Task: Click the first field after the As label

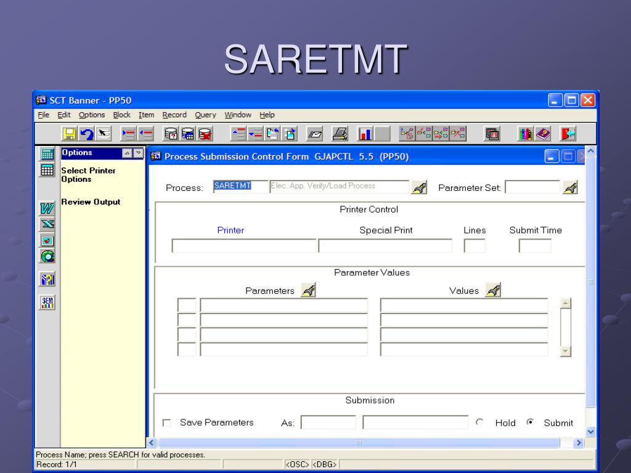Action: click(328, 422)
